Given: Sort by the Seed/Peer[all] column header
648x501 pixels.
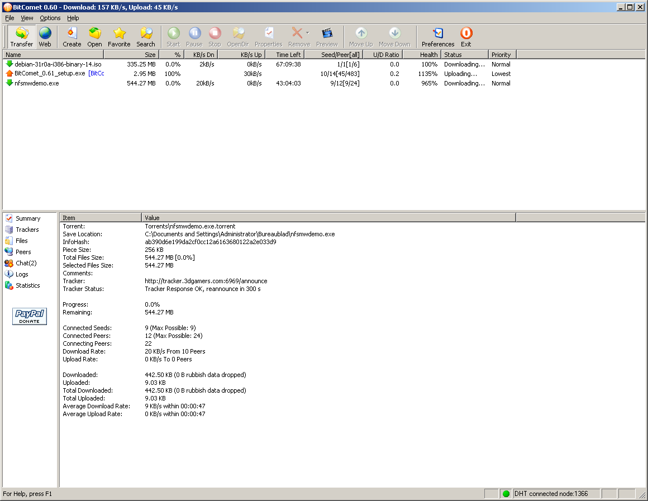Looking at the screenshot, I should click(333, 55).
